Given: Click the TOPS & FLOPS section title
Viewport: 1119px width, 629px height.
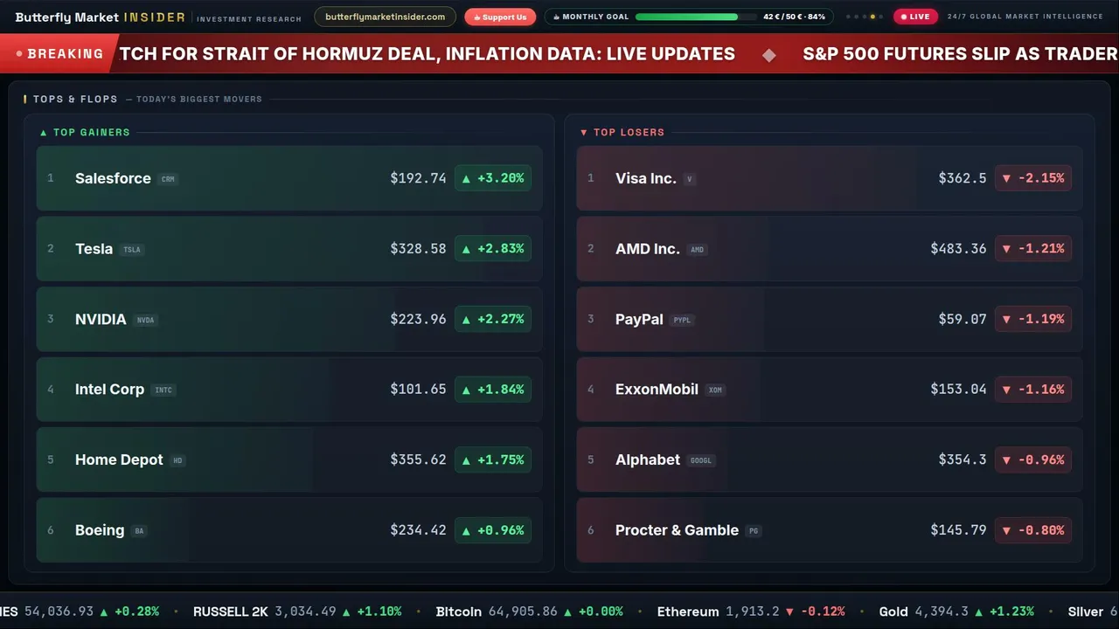Looking at the screenshot, I should pos(75,100).
